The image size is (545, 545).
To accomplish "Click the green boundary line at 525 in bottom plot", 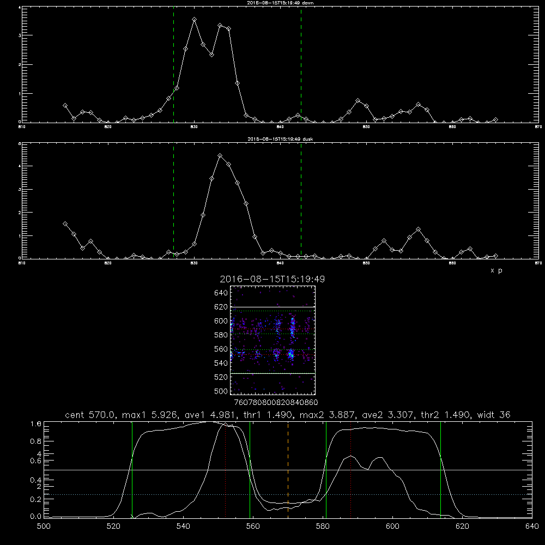I will coord(132,470).
